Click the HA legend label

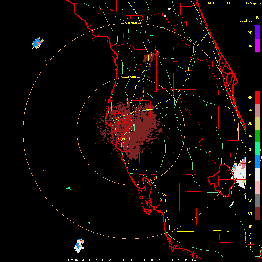tap(250, 98)
